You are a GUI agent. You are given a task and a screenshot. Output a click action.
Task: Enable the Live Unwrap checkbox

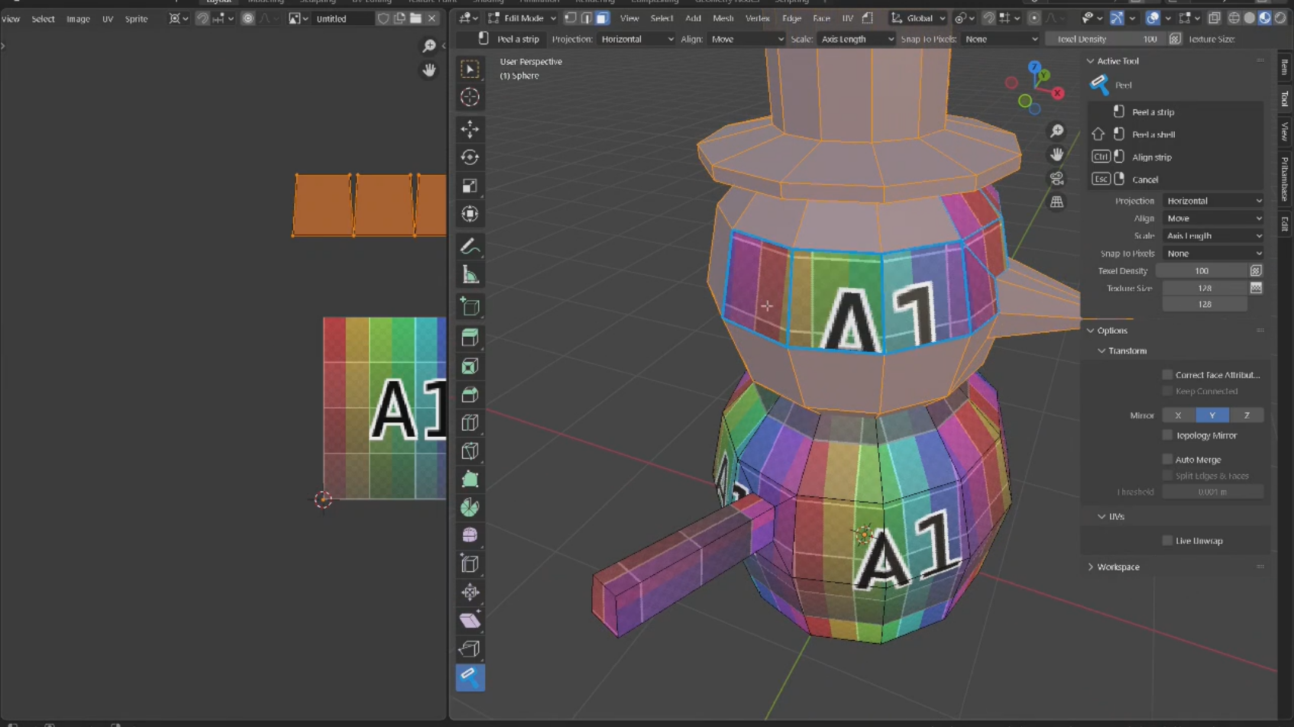[1166, 541]
